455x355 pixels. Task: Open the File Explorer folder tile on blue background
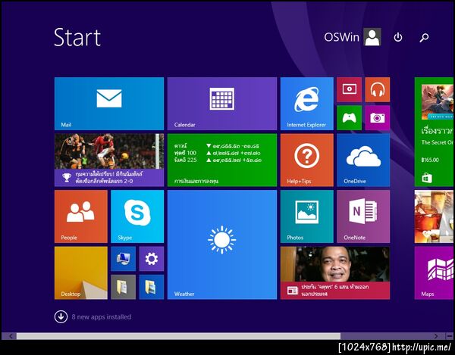click(x=152, y=287)
